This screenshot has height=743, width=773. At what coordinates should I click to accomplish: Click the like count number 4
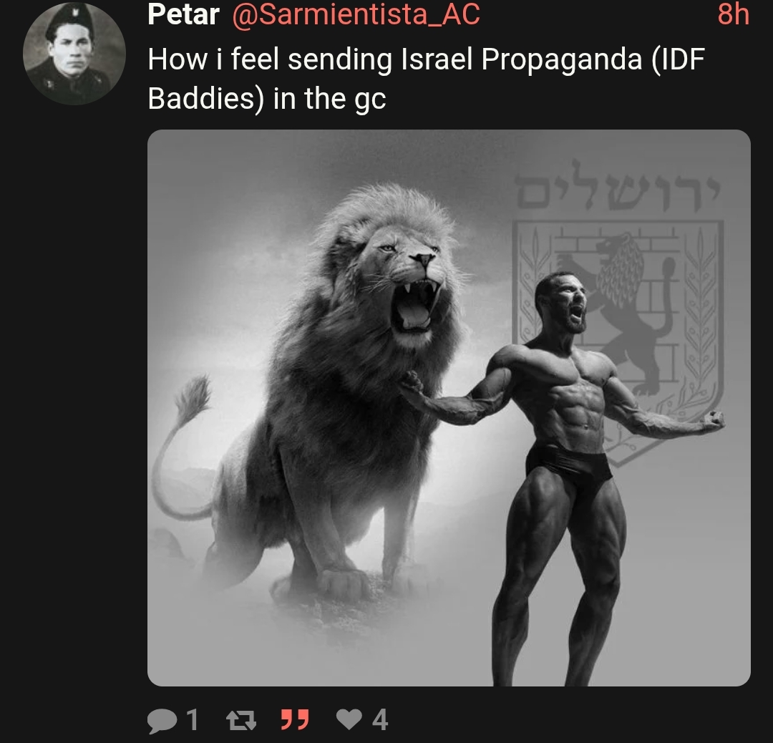click(x=379, y=720)
